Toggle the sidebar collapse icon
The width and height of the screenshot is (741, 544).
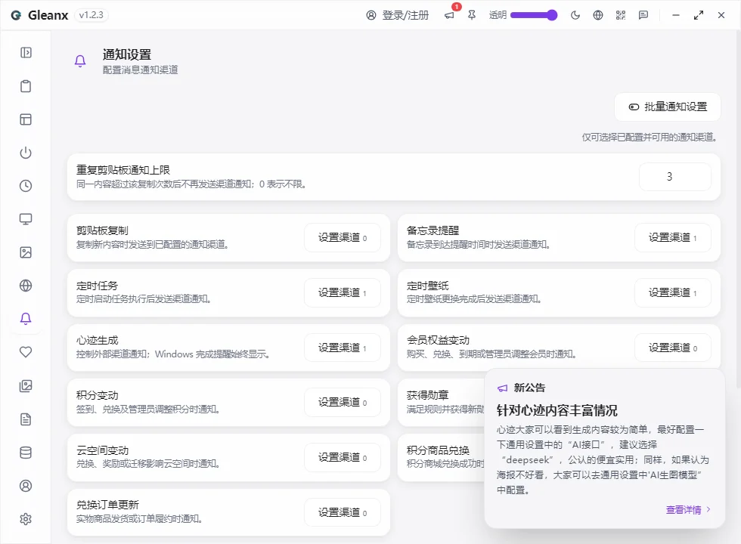(26, 52)
